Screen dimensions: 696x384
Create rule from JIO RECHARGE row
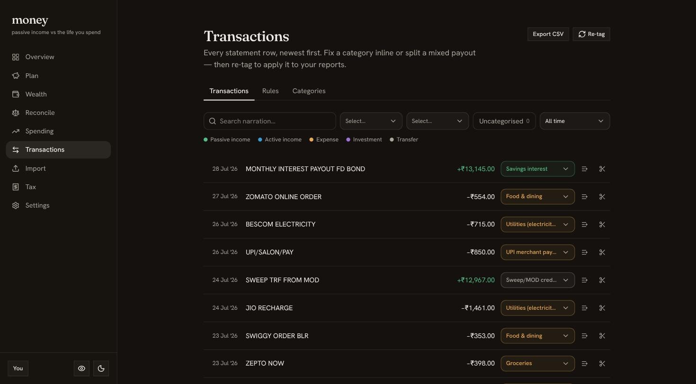tap(585, 308)
